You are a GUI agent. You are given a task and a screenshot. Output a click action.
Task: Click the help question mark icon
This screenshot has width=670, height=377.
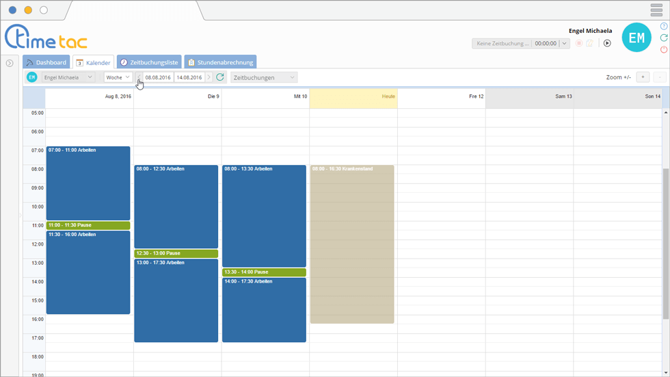(664, 27)
